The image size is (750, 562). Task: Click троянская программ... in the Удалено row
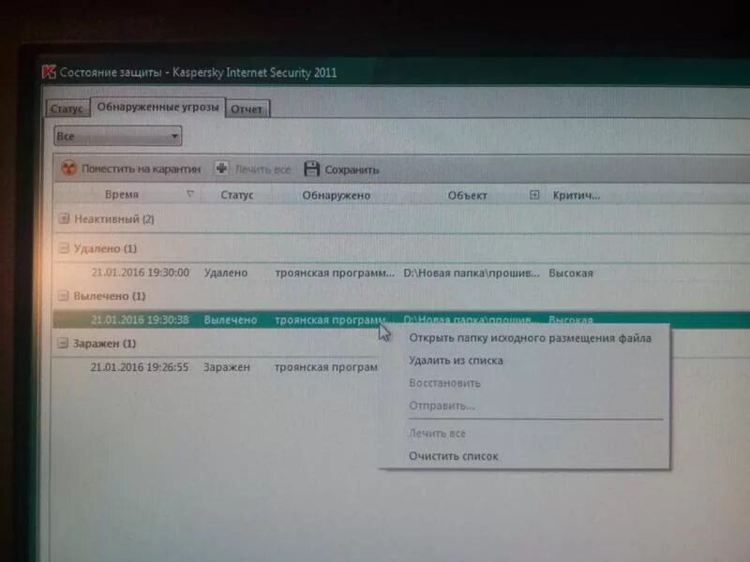point(335,273)
